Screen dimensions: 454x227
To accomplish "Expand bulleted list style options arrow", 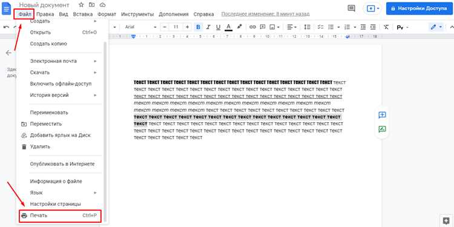I will pos(338,27).
